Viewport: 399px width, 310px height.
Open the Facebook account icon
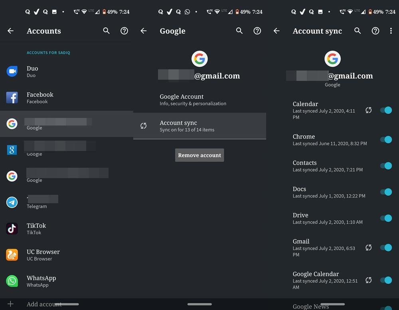12,98
